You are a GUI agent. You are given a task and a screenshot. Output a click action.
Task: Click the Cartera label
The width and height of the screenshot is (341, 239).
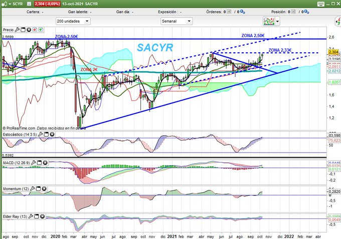click(33, 12)
